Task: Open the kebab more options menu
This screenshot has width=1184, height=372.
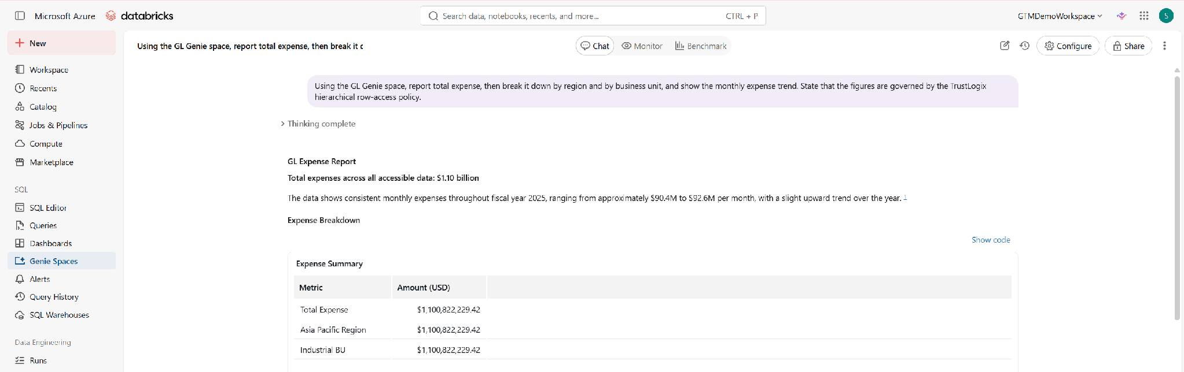Action: 1164,46
